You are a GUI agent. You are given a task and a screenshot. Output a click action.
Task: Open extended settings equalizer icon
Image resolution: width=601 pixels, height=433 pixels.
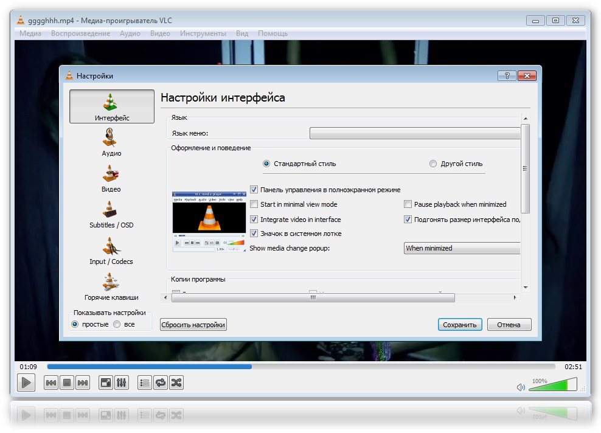(x=121, y=383)
